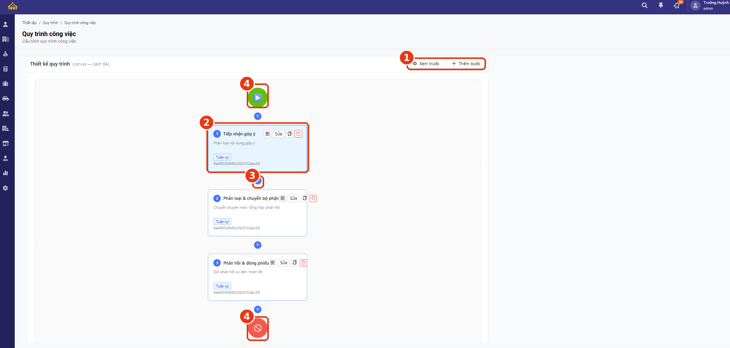Image resolution: width=730 pixels, height=348 pixels.
Task: Duplicate the Tiếp nhận góp ý step
Action: (290, 134)
